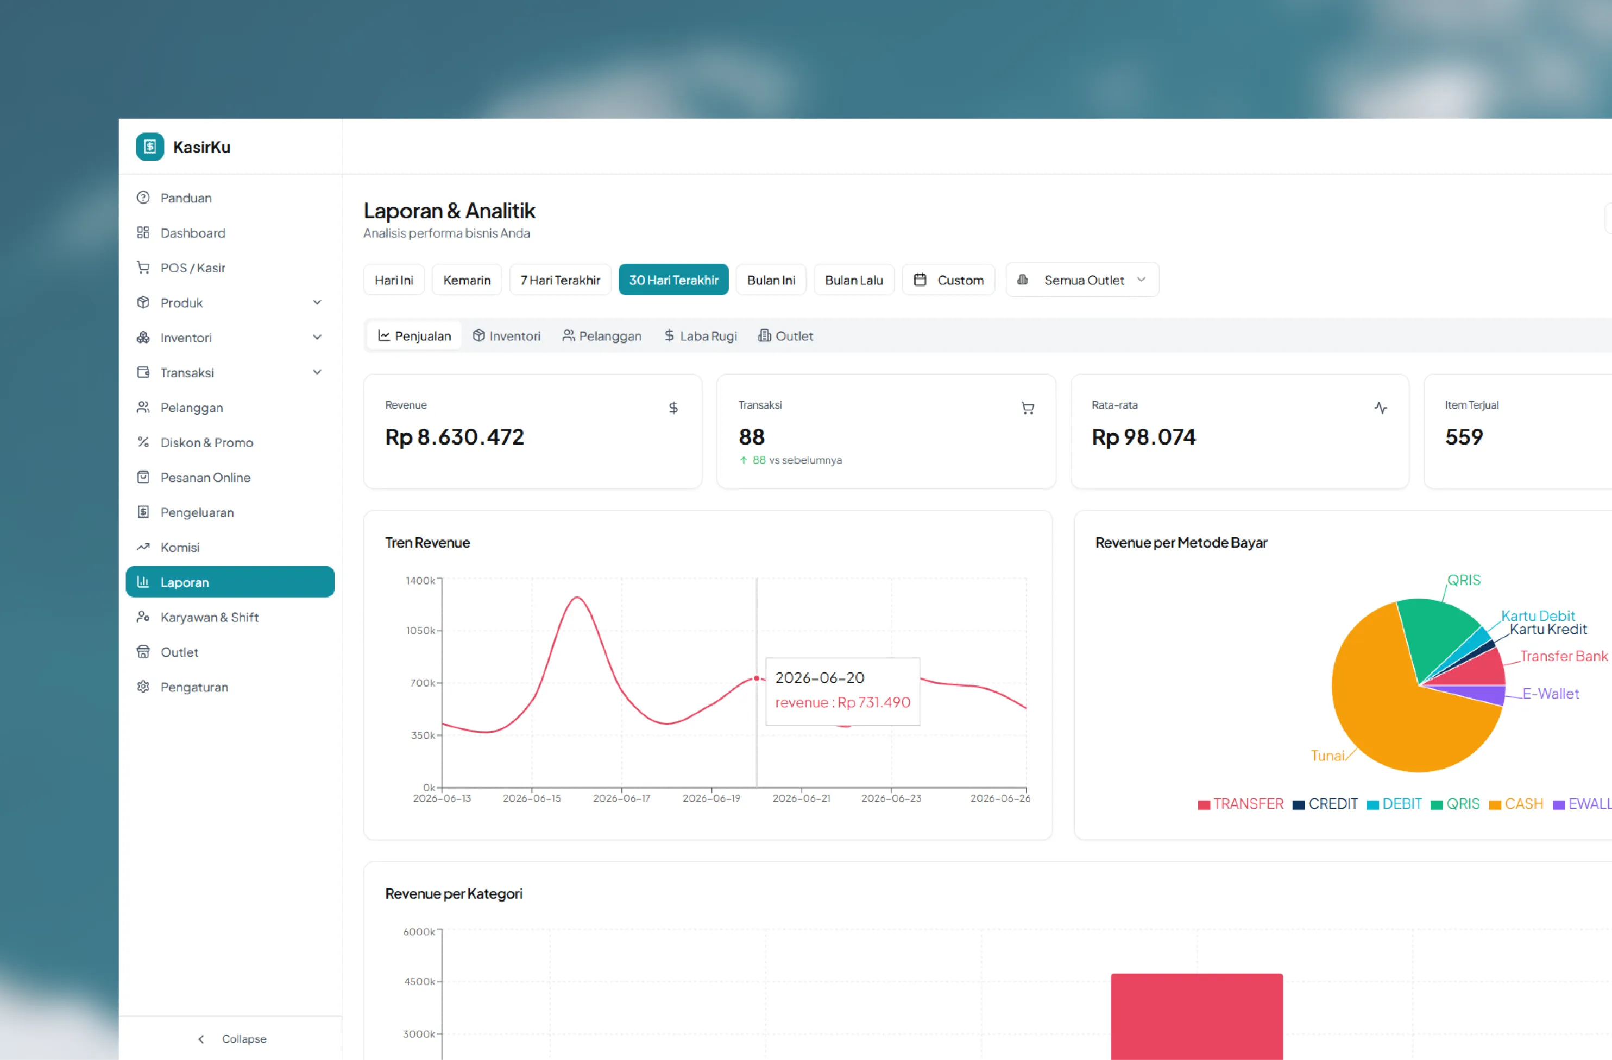Click the Inventori stack icon

coord(143,337)
